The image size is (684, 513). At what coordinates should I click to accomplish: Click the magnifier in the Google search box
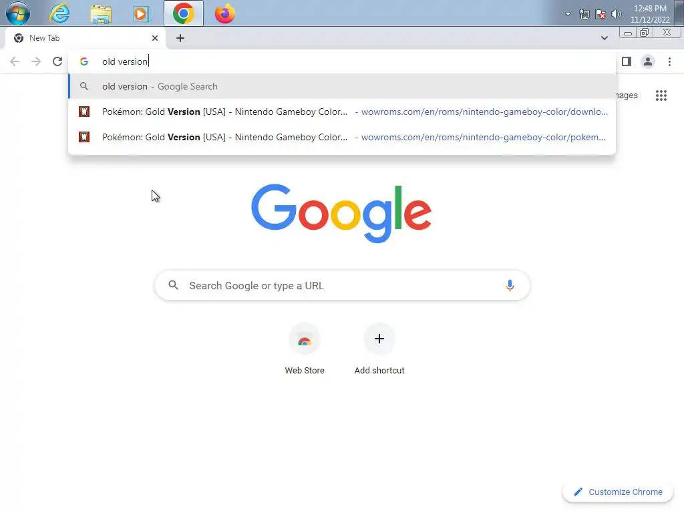pyautogui.click(x=173, y=285)
